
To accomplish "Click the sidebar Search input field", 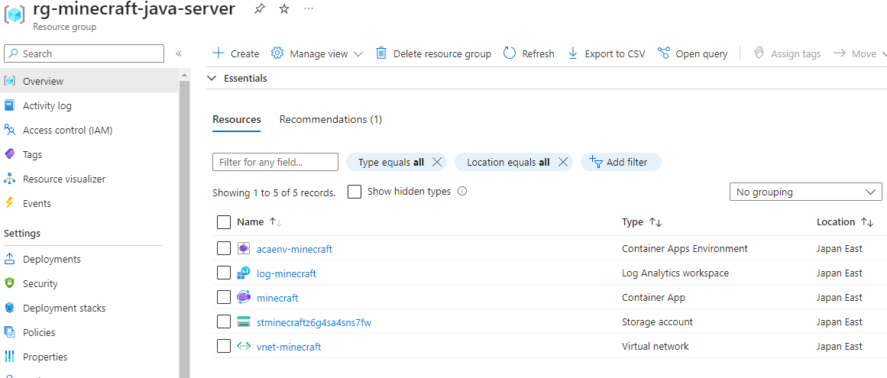I will click(x=84, y=53).
